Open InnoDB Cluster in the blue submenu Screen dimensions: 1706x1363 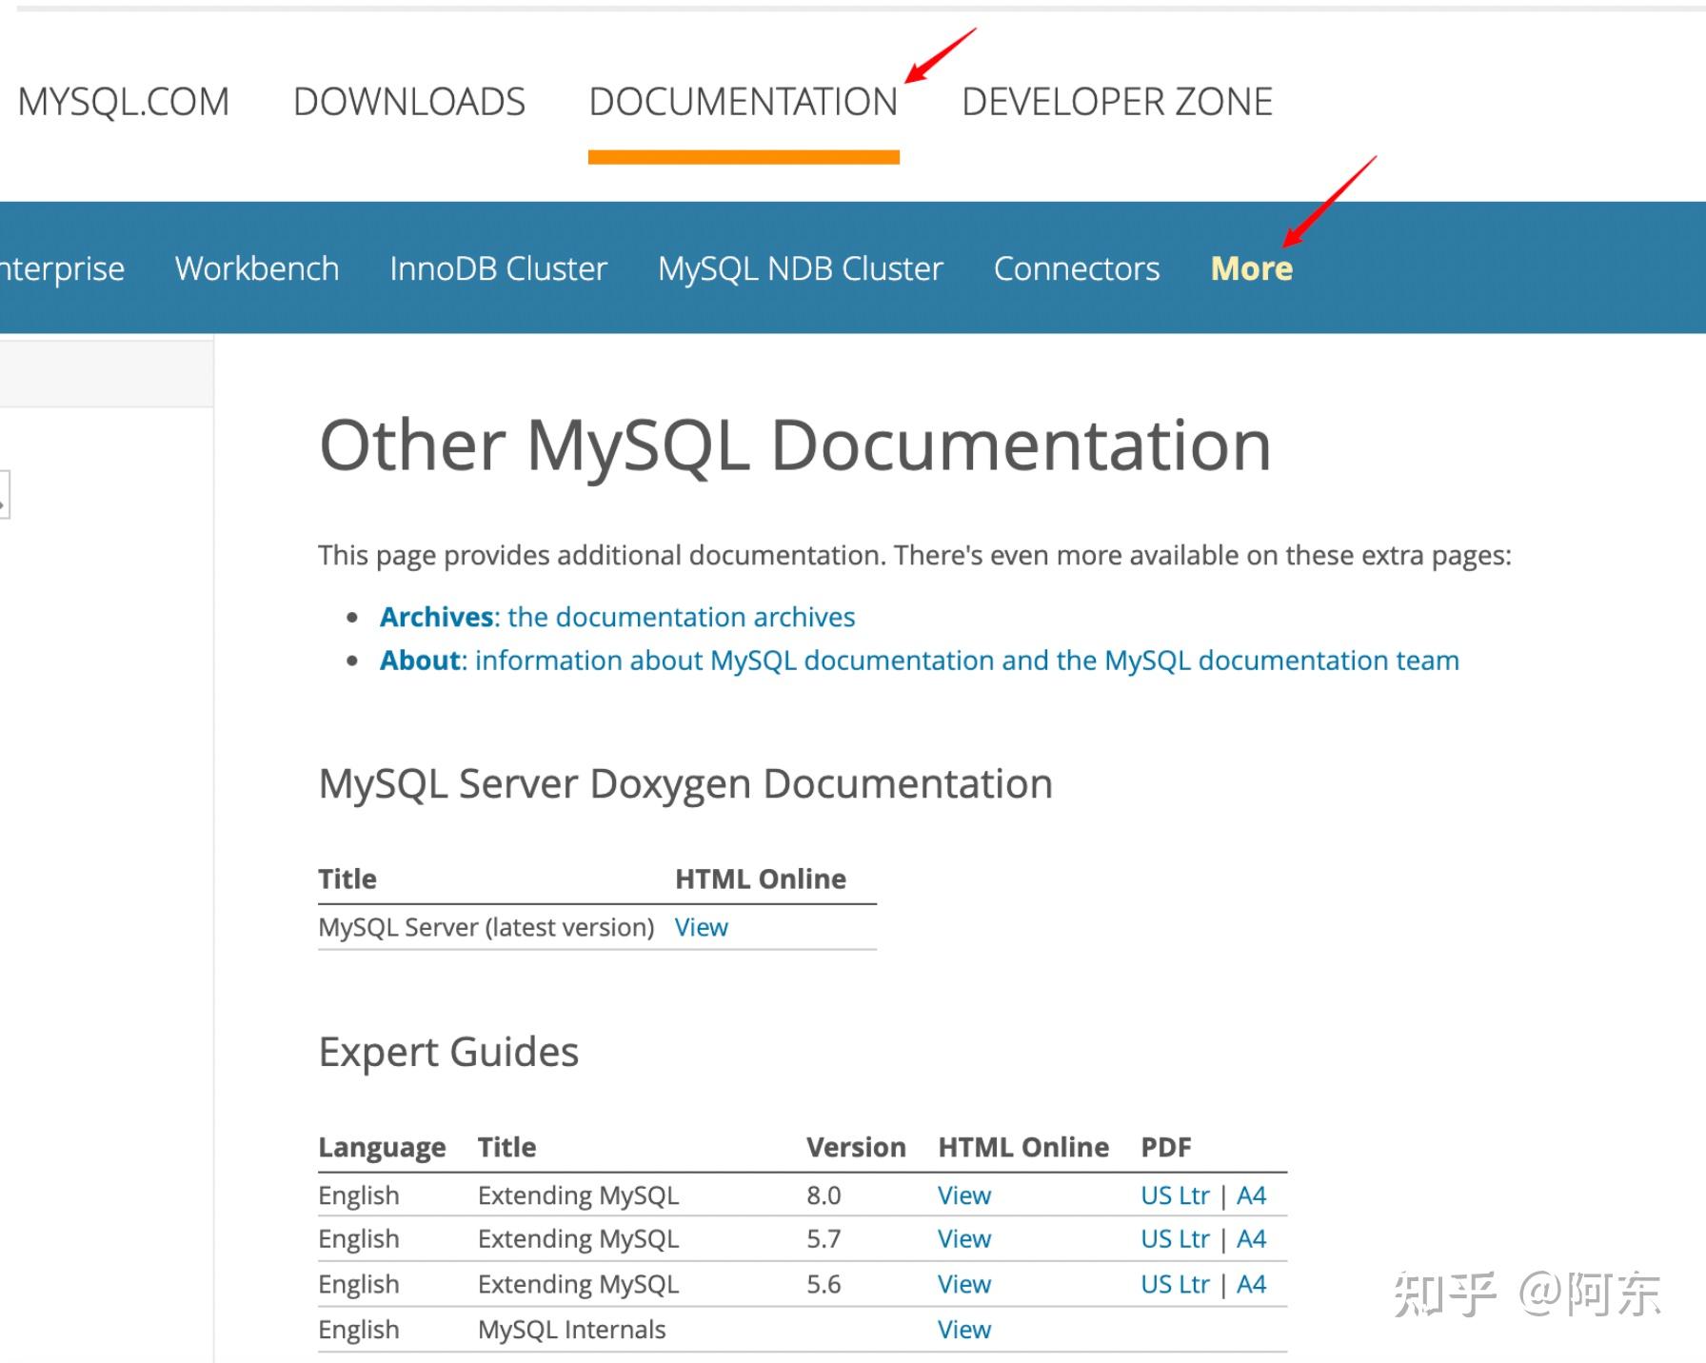(498, 268)
